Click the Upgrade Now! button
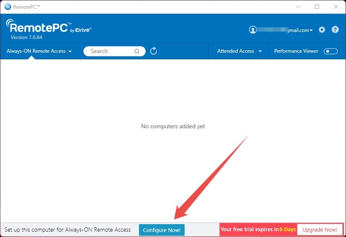The width and height of the screenshot is (346, 237). tap(319, 230)
